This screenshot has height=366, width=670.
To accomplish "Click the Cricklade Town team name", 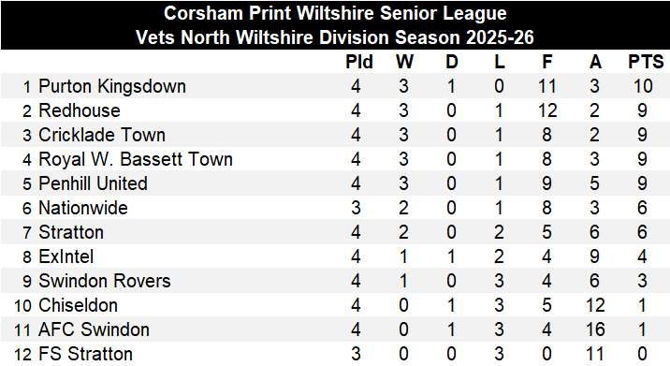I will tap(102, 135).
